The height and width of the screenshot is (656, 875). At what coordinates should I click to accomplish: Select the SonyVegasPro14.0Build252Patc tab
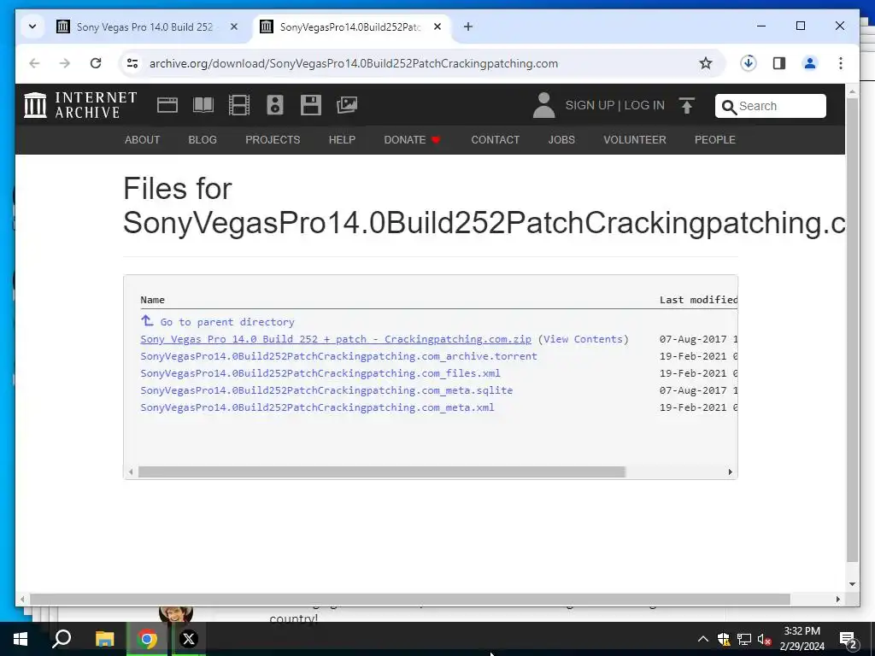point(350,26)
